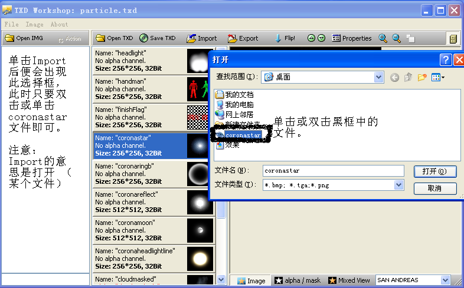Click the yellow notes icon at toolbar end
Screen dimensions: 464x288
453,39
